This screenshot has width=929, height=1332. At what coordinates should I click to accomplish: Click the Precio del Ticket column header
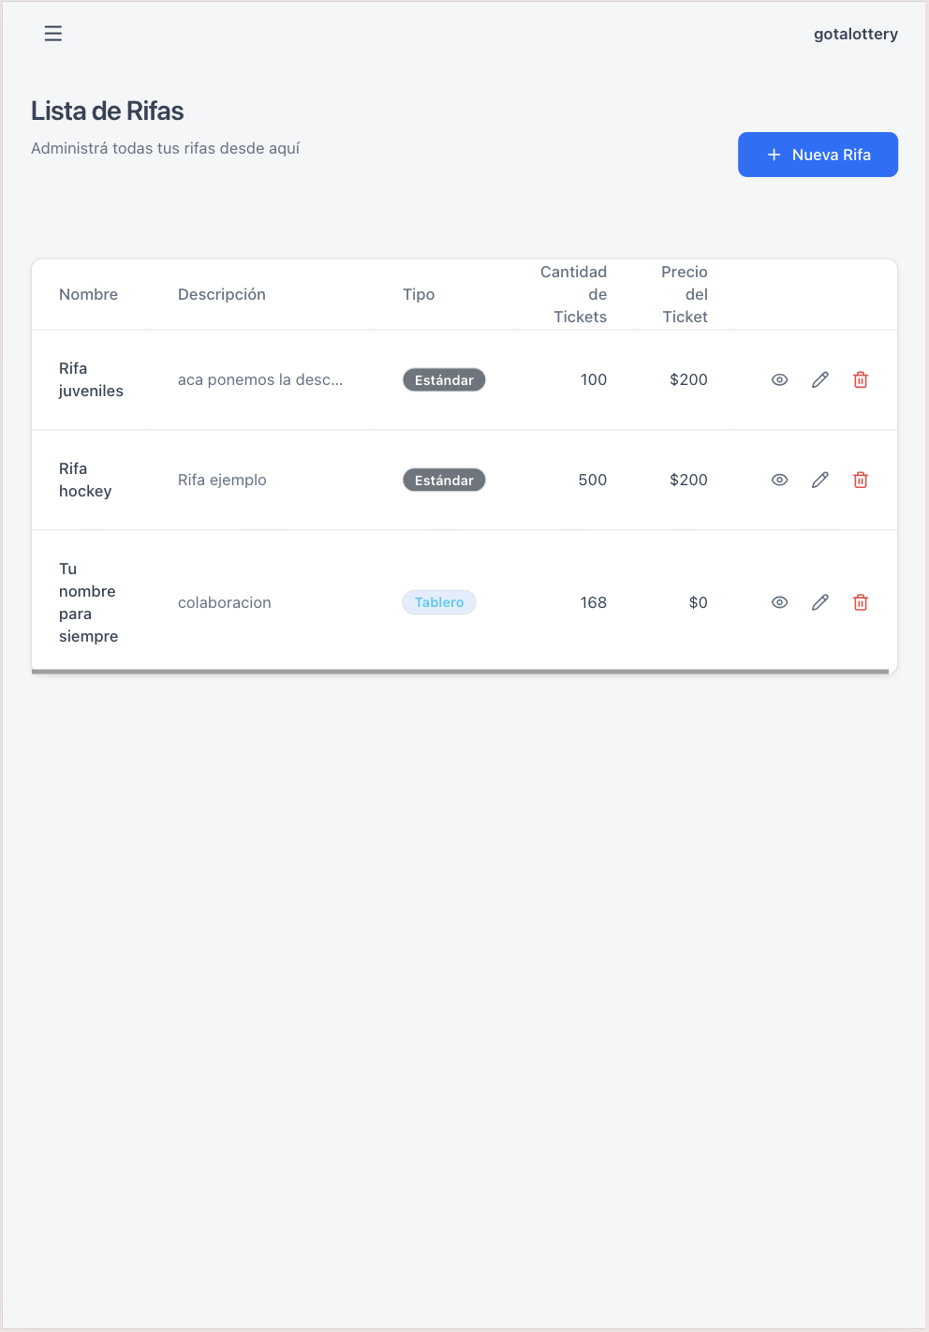click(x=685, y=294)
